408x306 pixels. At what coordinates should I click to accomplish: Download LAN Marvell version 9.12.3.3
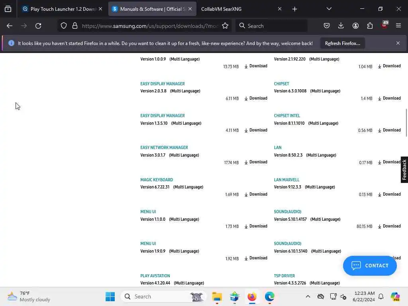click(389, 194)
